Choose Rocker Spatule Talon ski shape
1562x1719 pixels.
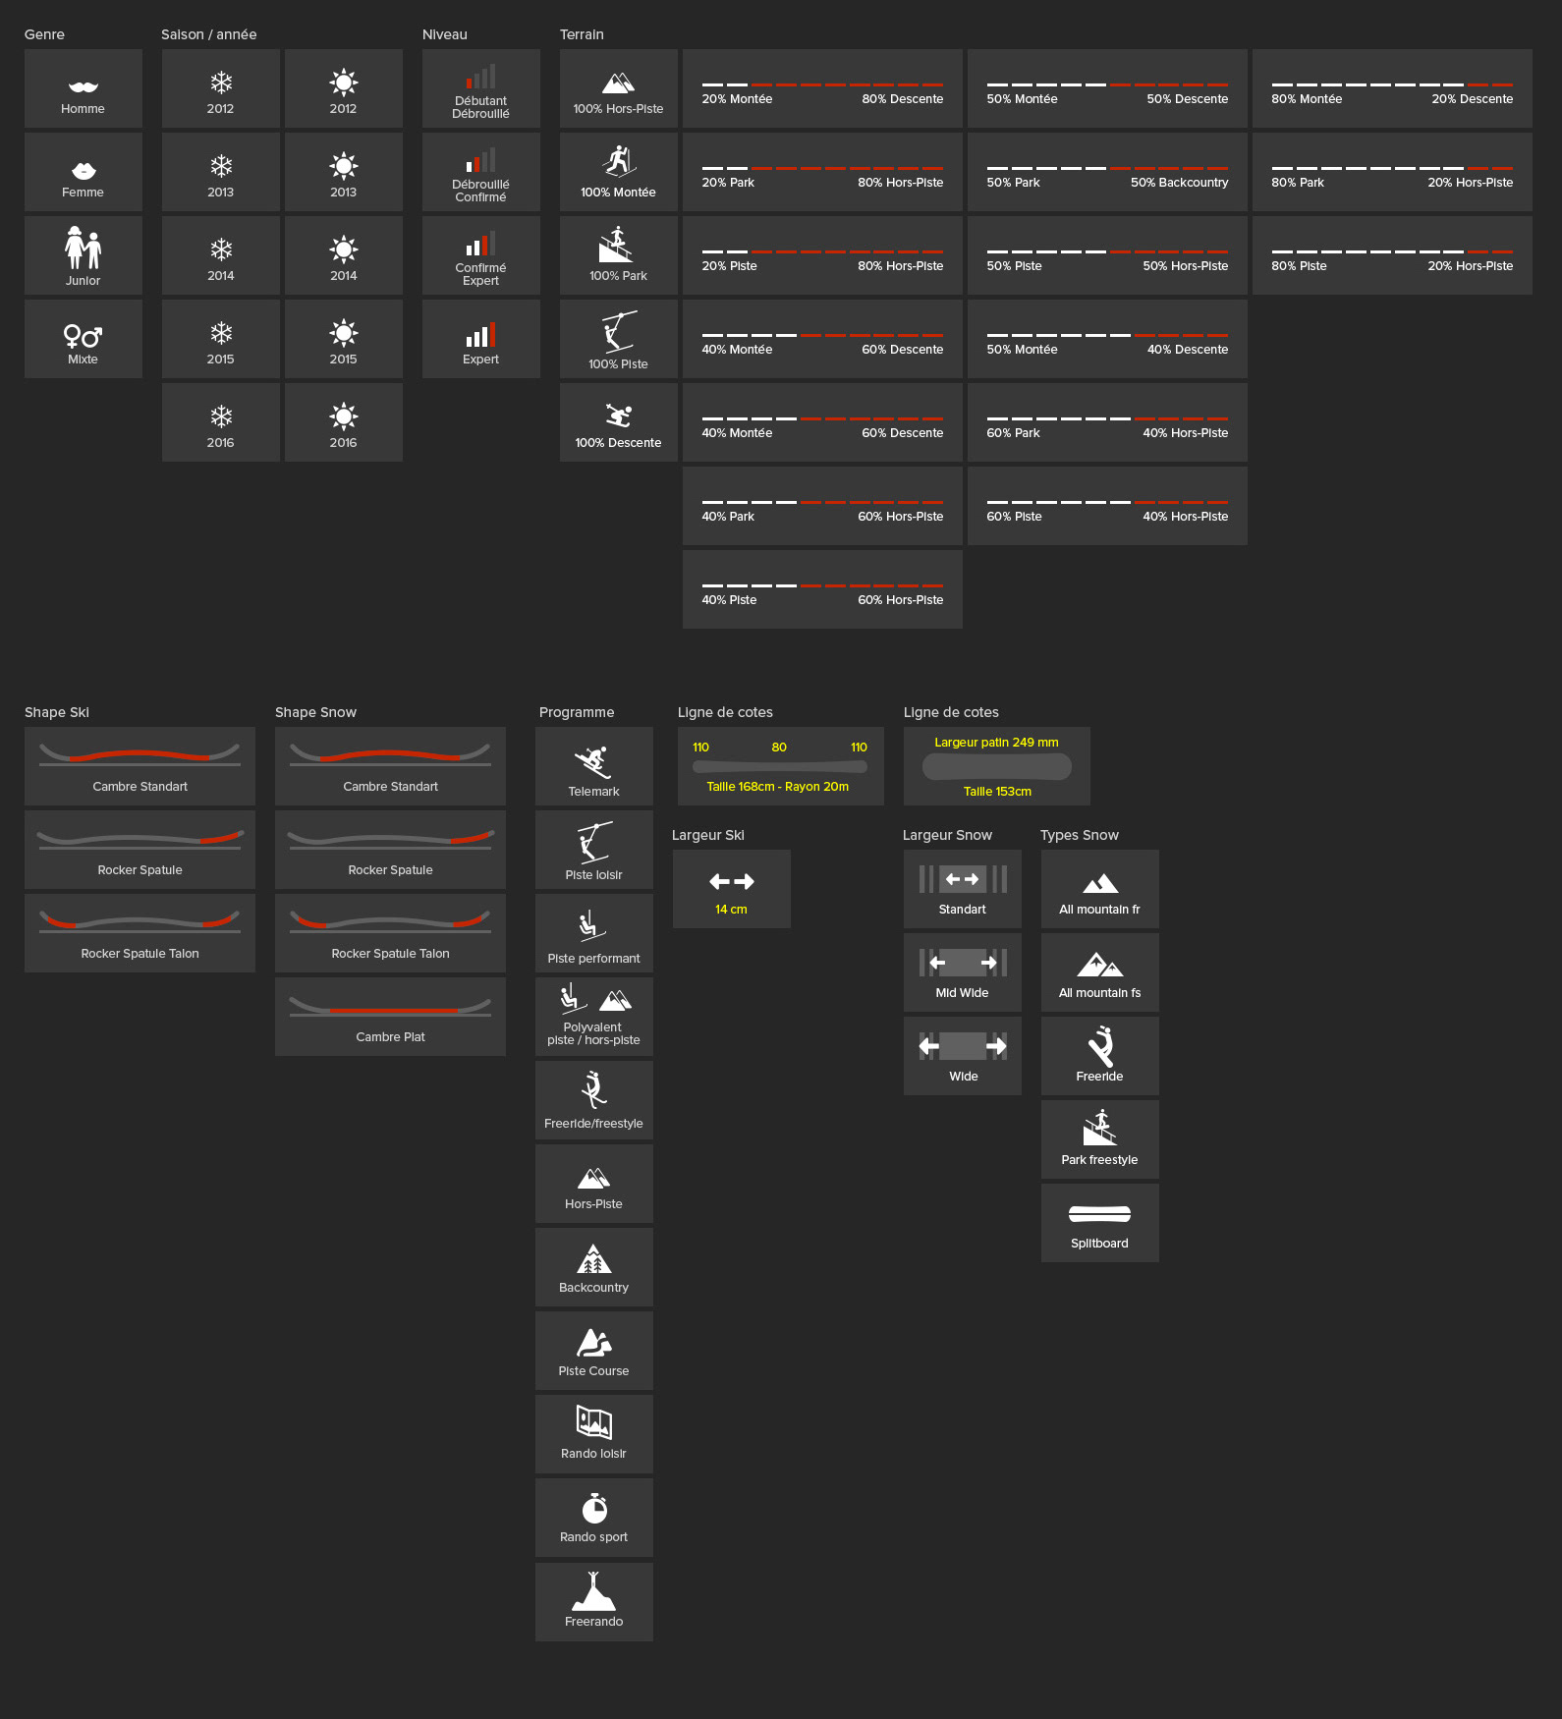click(139, 932)
